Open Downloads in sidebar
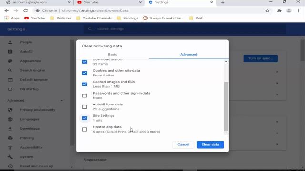The height and width of the screenshot is (171, 305). [x=30, y=129]
